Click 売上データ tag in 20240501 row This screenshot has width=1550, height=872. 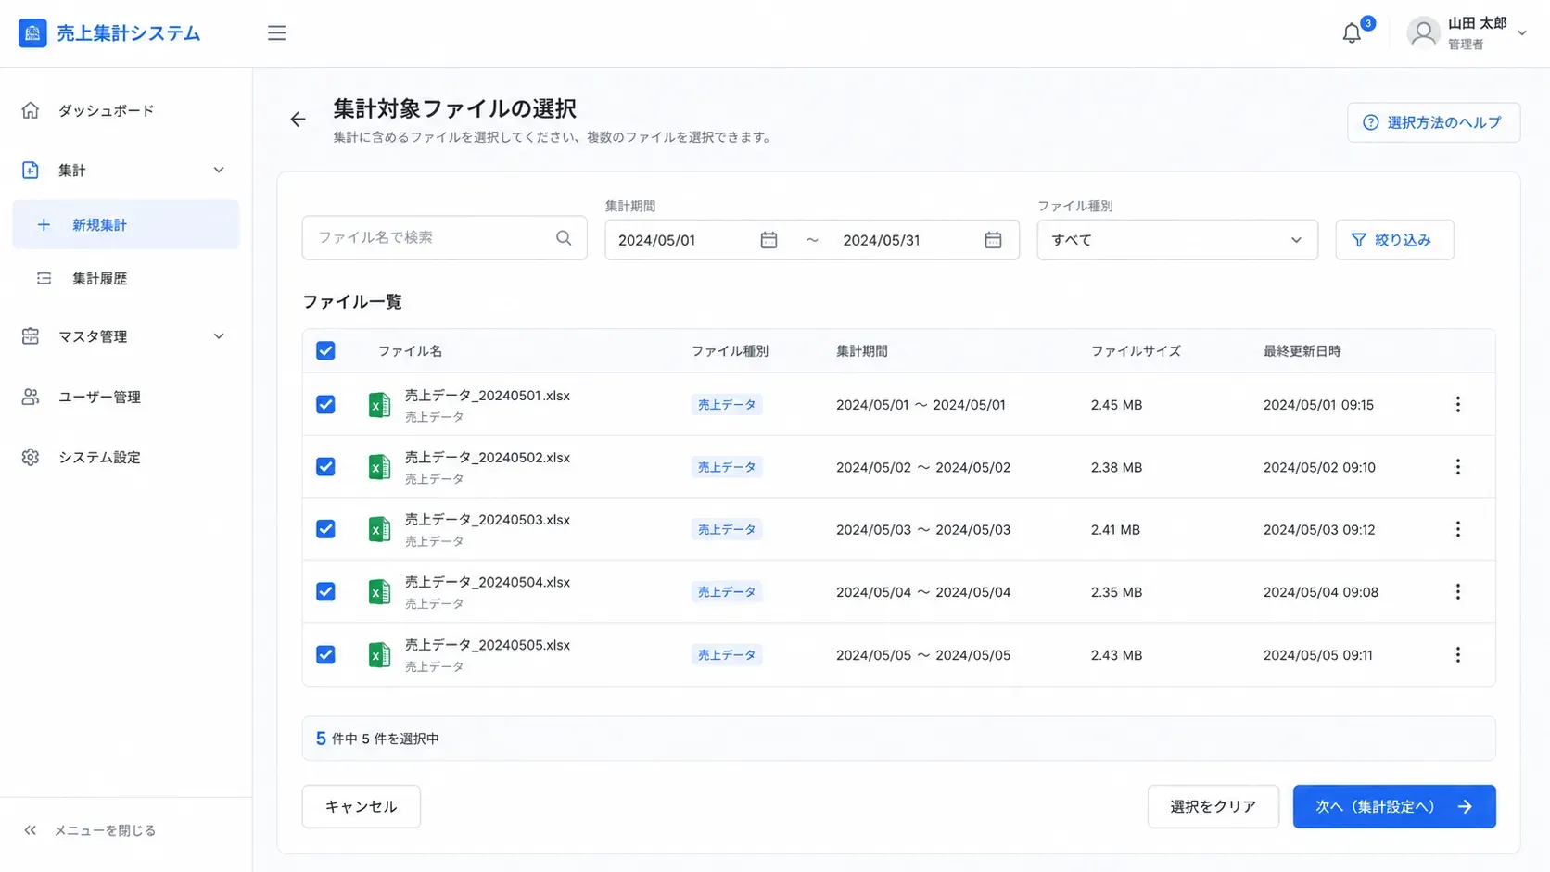pos(727,405)
